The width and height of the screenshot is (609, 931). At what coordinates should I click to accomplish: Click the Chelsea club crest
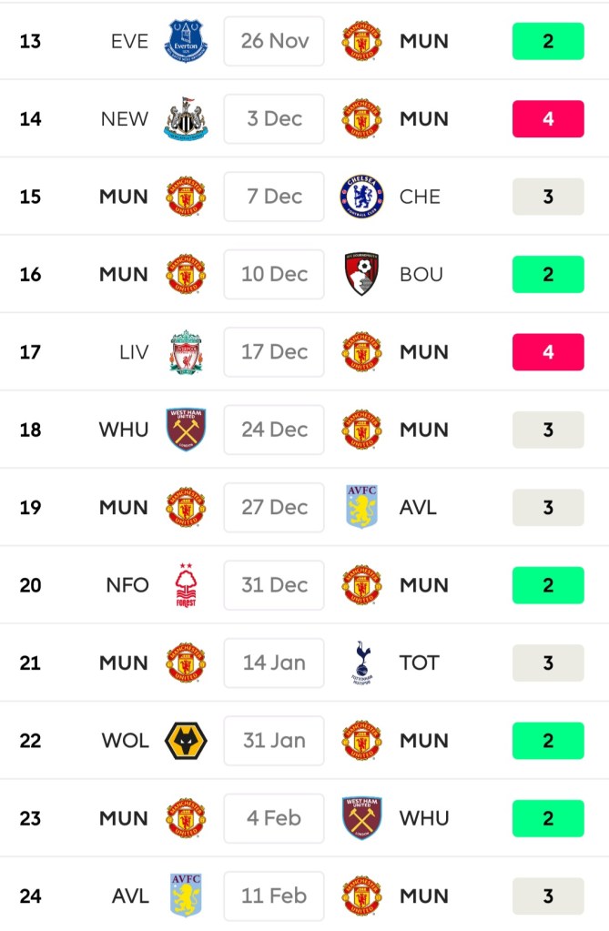click(x=361, y=197)
